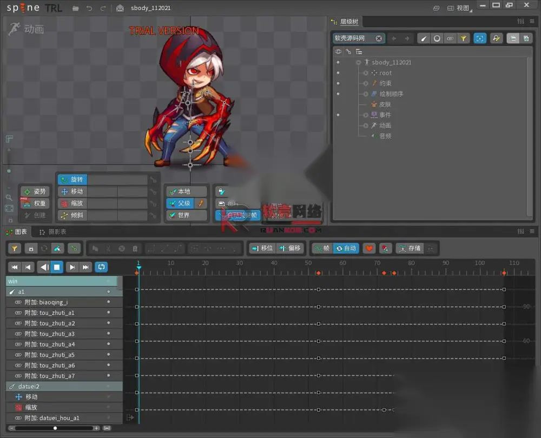Toggle the loop playback button

[x=101, y=267]
